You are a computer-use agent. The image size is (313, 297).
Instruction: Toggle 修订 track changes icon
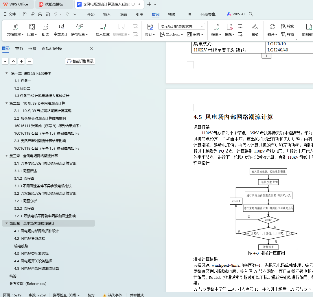pyautogui.click(x=150, y=27)
